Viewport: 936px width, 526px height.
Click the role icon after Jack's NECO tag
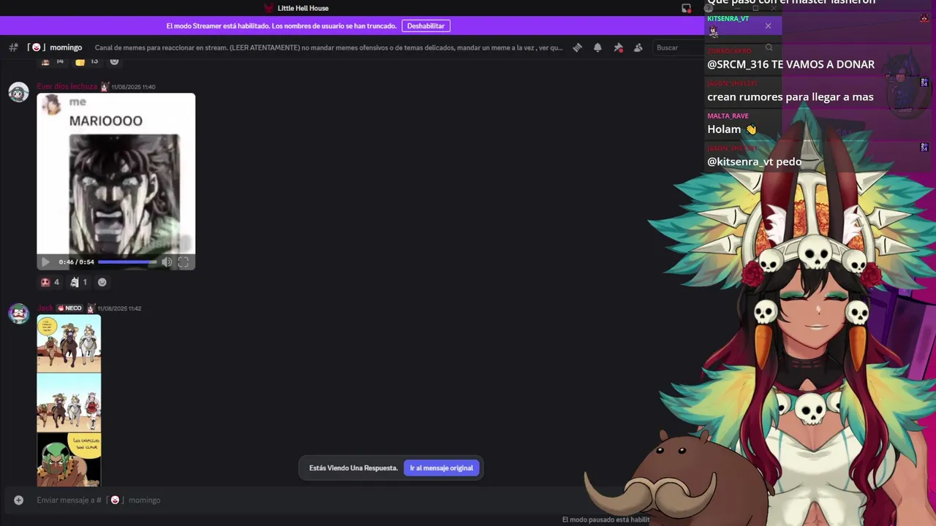pyautogui.click(x=91, y=308)
